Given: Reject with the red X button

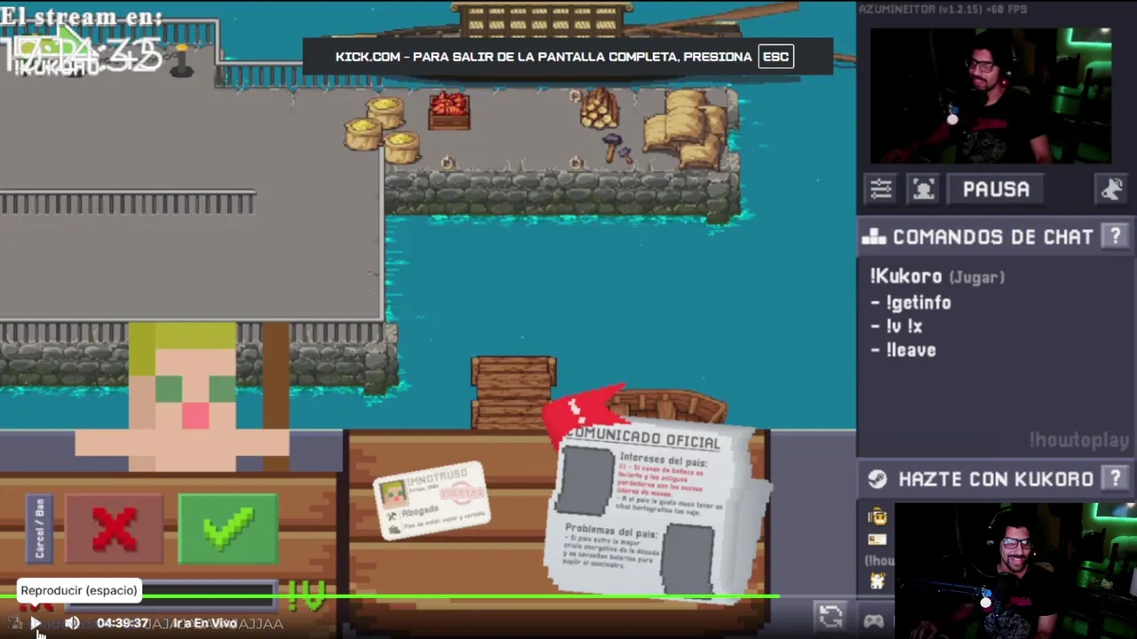Looking at the screenshot, I should [115, 529].
